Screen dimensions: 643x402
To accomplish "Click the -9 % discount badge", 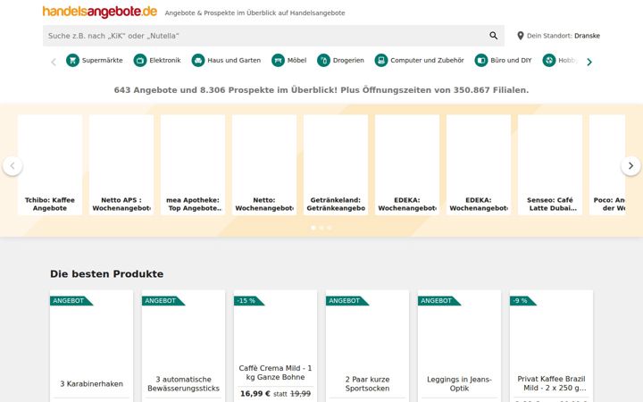I will point(522,301).
